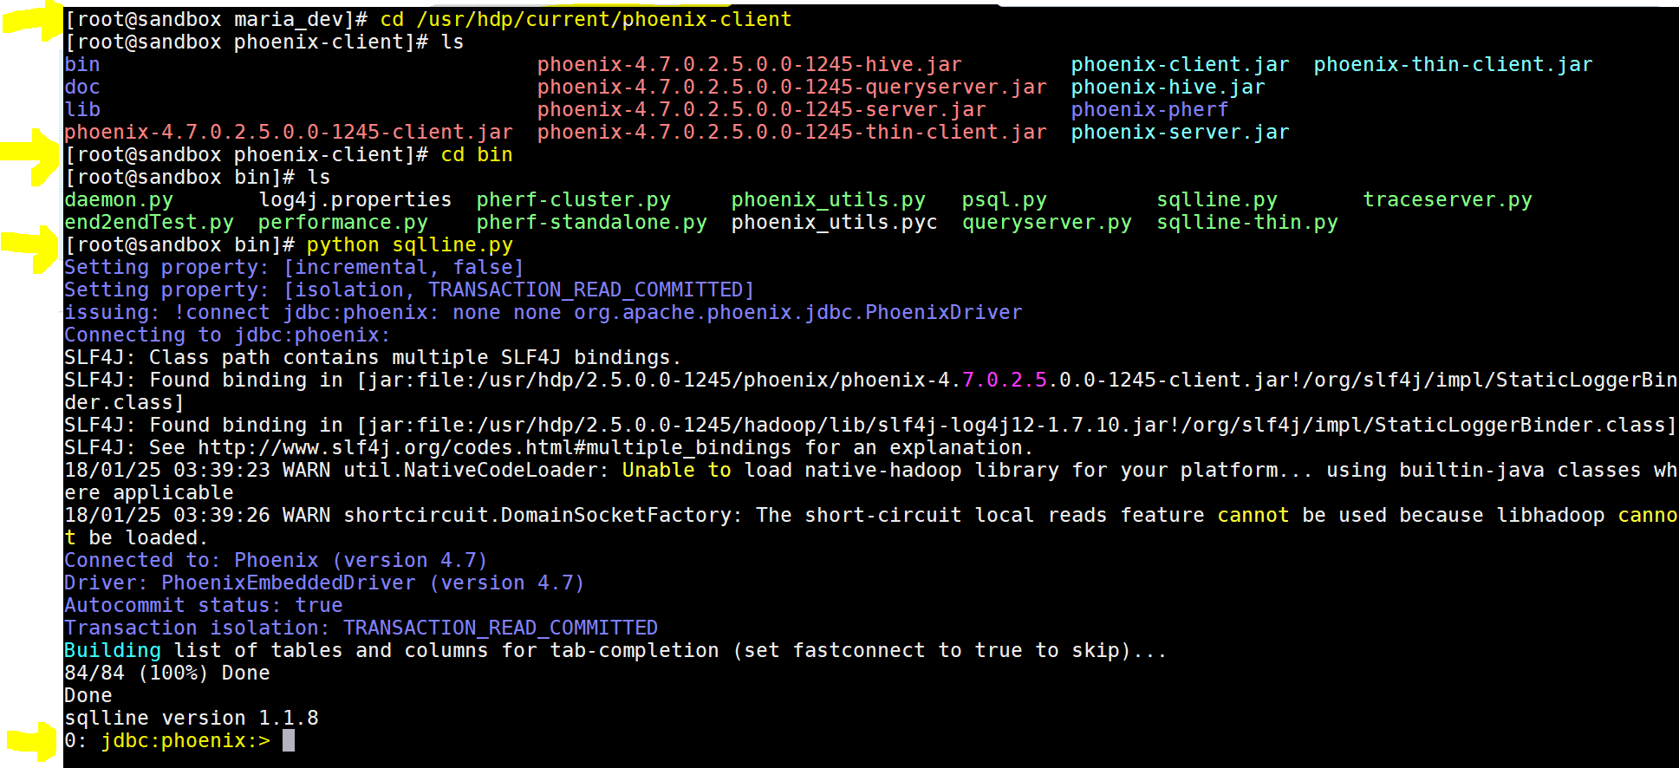The image size is (1679, 768).
Task: Click phoenix-pherf directory name
Action: tap(1150, 110)
